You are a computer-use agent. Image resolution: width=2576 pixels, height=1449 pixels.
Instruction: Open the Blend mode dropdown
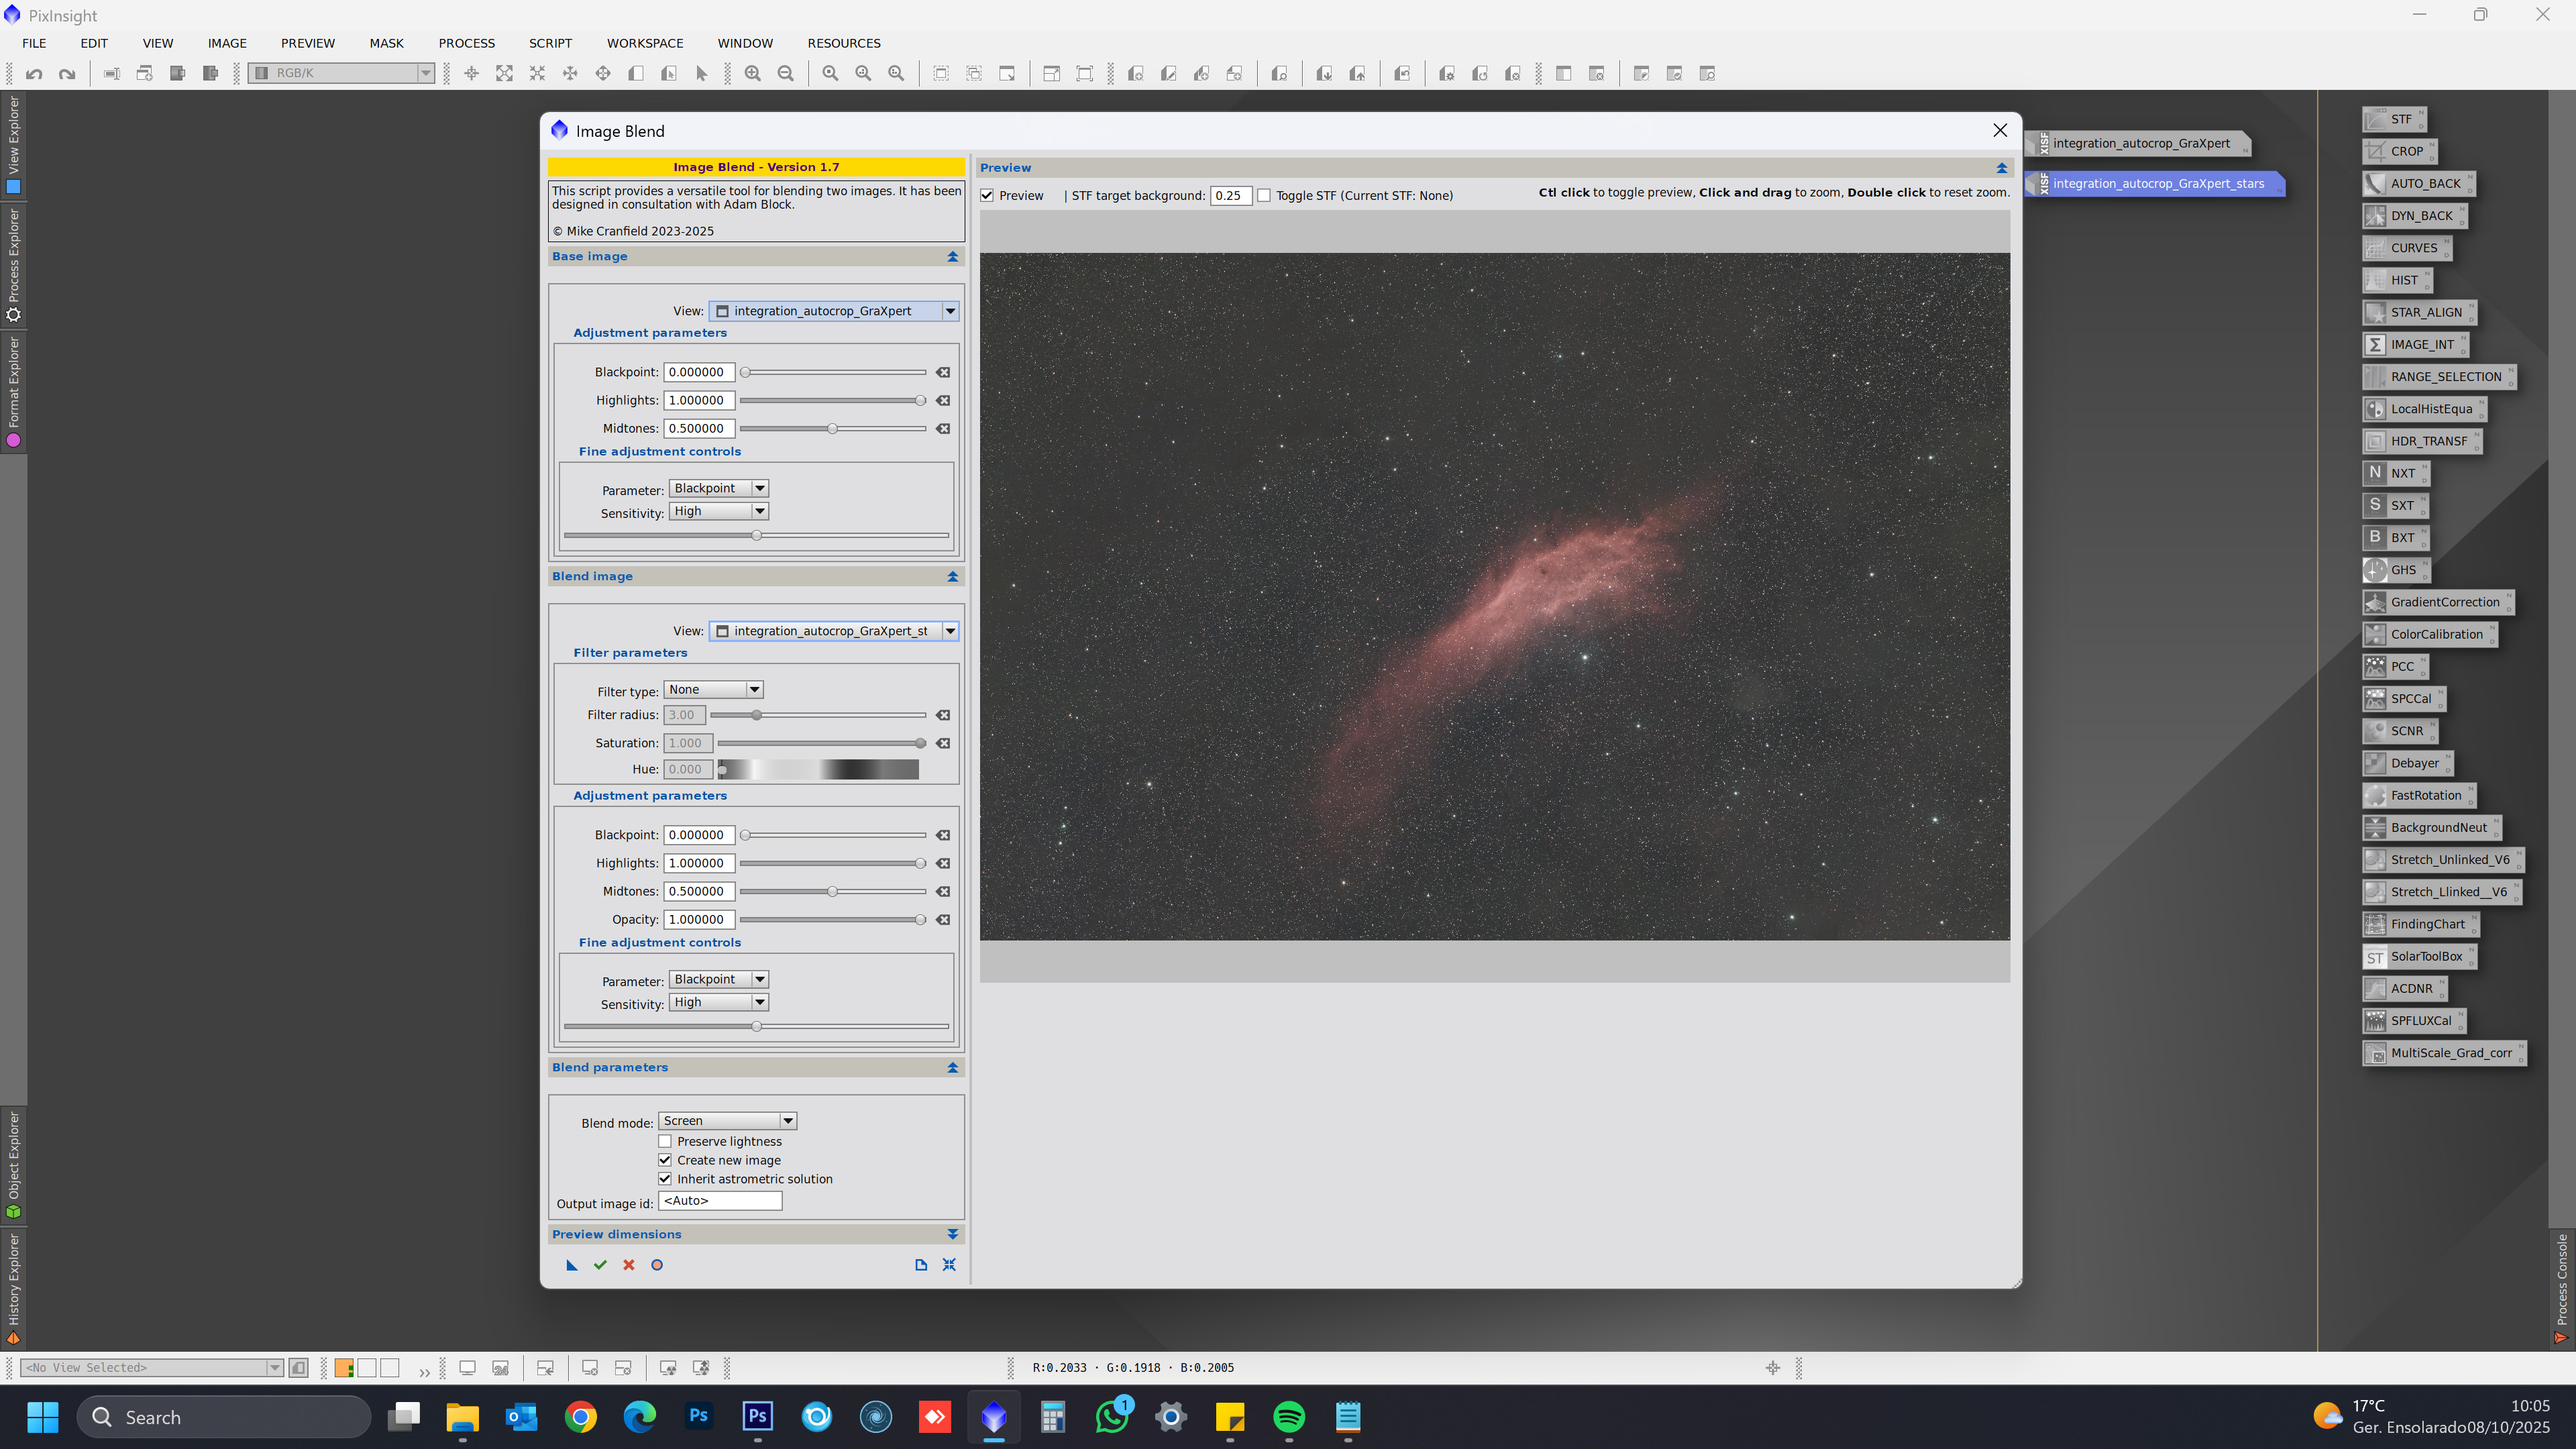(728, 1121)
